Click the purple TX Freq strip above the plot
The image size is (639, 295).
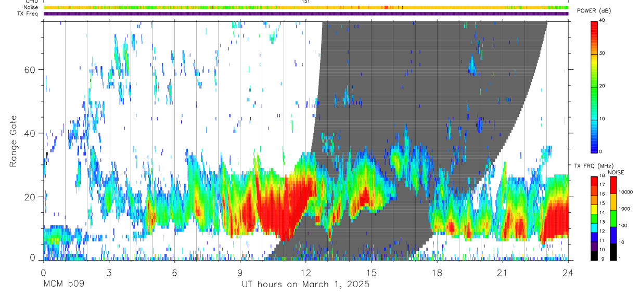pyautogui.click(x=306, y=14)
